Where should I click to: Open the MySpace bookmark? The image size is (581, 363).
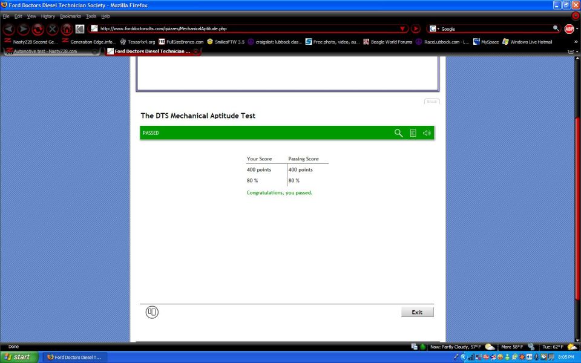[x=486, y=42]
